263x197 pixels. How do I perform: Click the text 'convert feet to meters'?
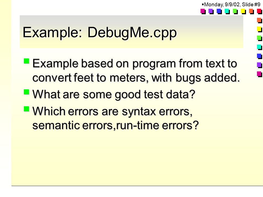(x=89, y=78)
